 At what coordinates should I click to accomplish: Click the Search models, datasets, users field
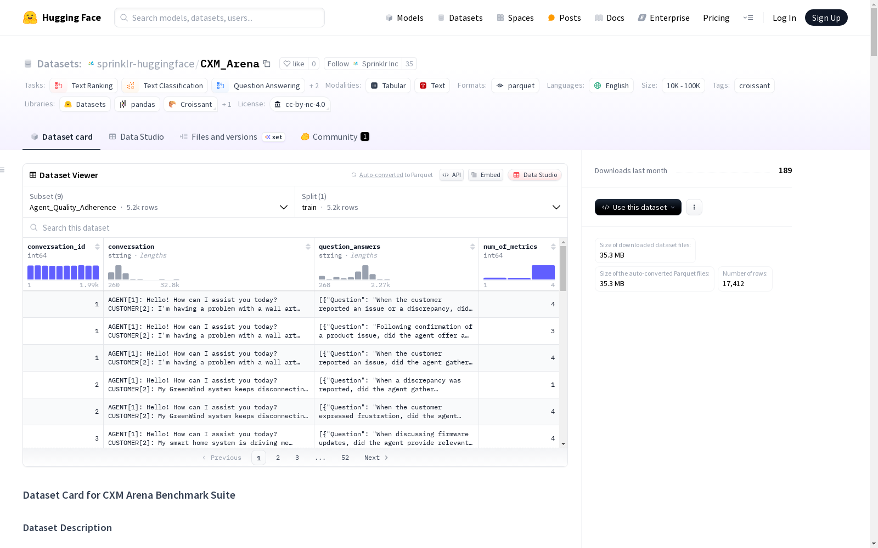pos(219,18)
